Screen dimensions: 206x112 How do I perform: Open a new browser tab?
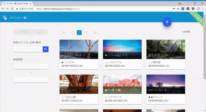(36, 4)
